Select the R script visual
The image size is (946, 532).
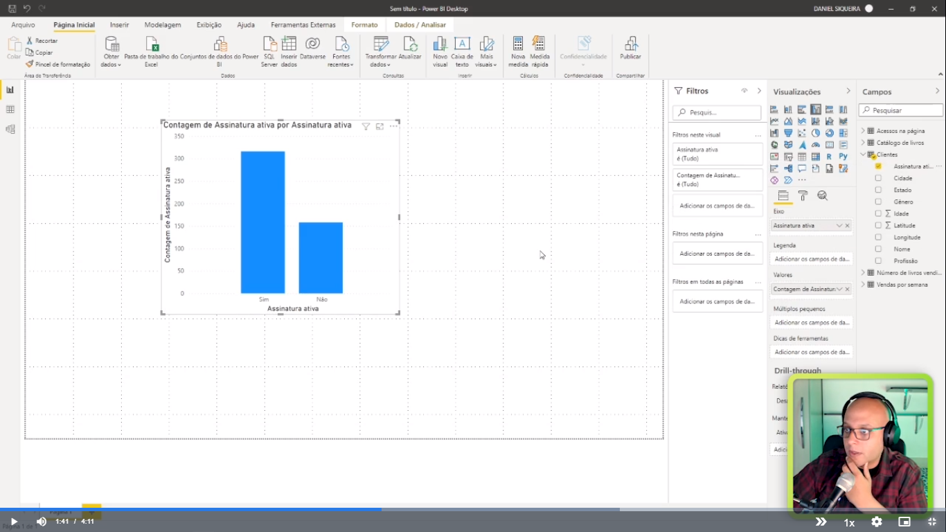click(x=829, y=157)
